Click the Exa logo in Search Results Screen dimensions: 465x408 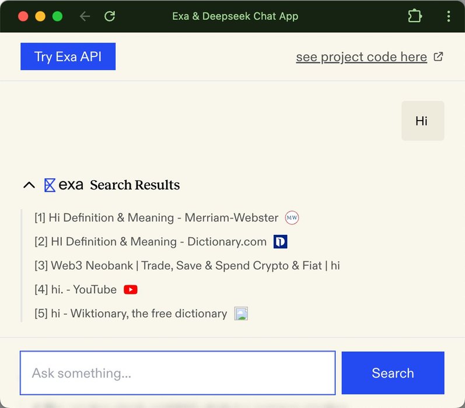64,185
